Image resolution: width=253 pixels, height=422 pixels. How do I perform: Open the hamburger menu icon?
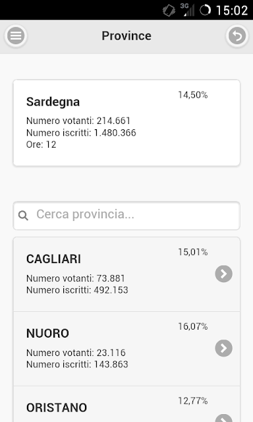pos(16,36)
